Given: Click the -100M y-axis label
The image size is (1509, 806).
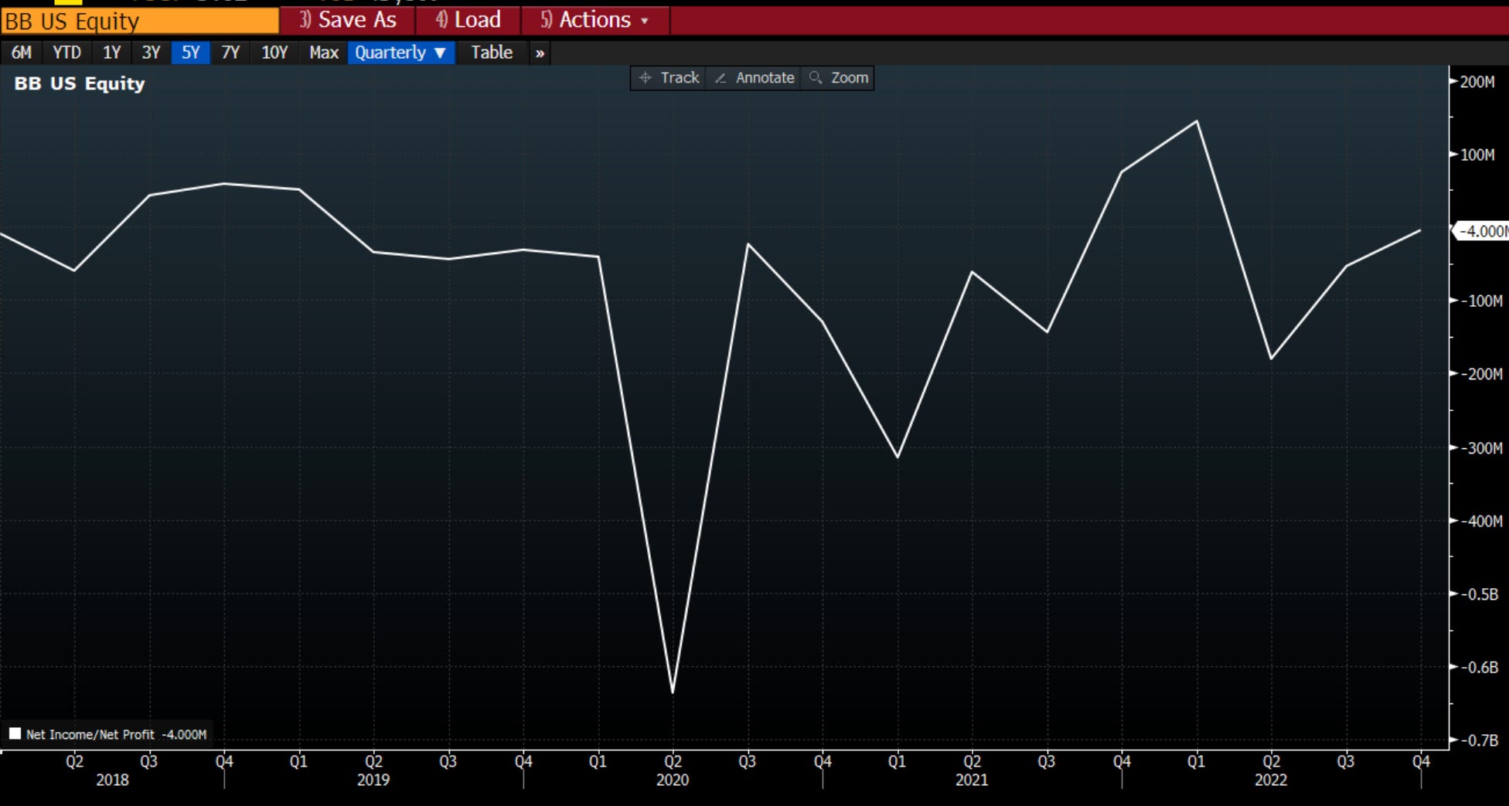Looking at the screenshot, I should (1480, 301).
